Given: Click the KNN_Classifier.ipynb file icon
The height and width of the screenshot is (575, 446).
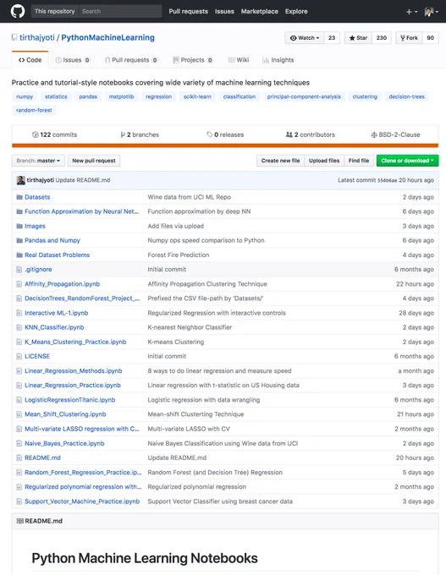Looking at the screenshot, I should pyautogui.click(x=19, y=327).
